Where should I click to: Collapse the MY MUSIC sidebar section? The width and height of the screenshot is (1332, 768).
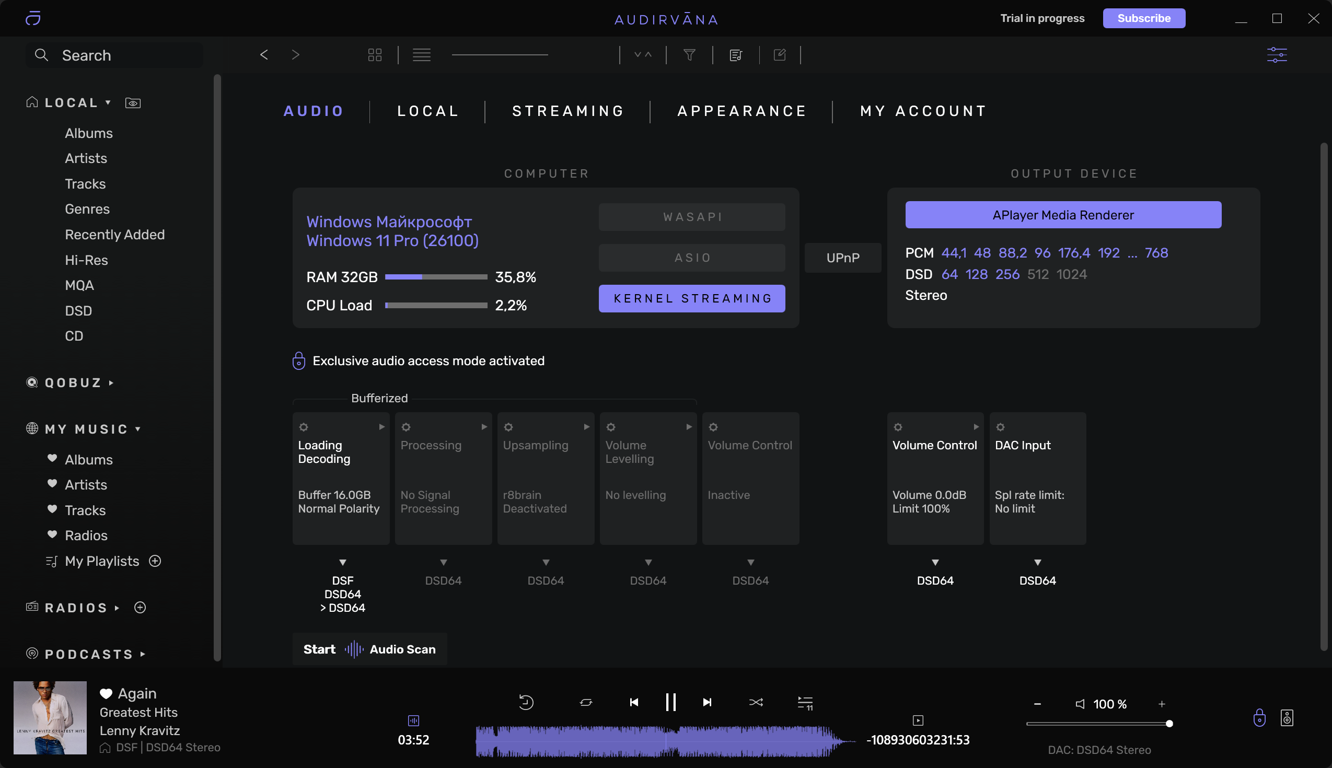pyautogui.click(x=137, y=429)
